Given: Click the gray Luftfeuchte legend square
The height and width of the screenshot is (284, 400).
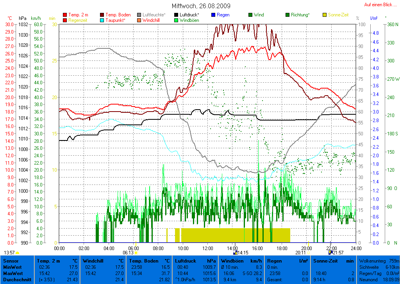Looking at the screenshot, I should (x=139, y=15).
